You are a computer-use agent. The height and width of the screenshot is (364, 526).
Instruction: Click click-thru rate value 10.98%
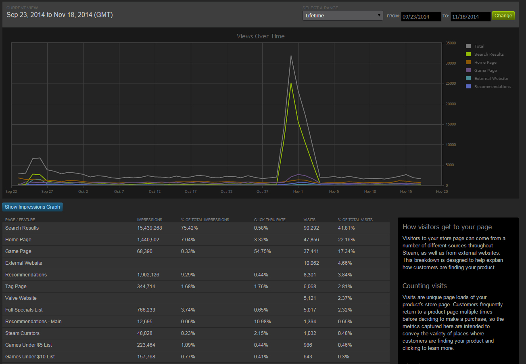262,322
